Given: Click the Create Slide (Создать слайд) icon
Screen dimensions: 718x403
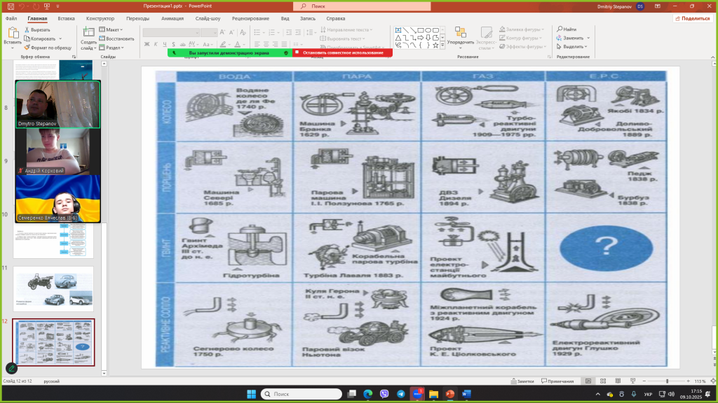Looking at the screenshot, I should coord(89,33).
